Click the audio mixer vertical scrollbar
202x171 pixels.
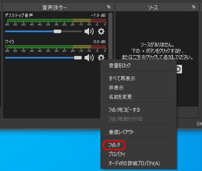coord(110,36)
